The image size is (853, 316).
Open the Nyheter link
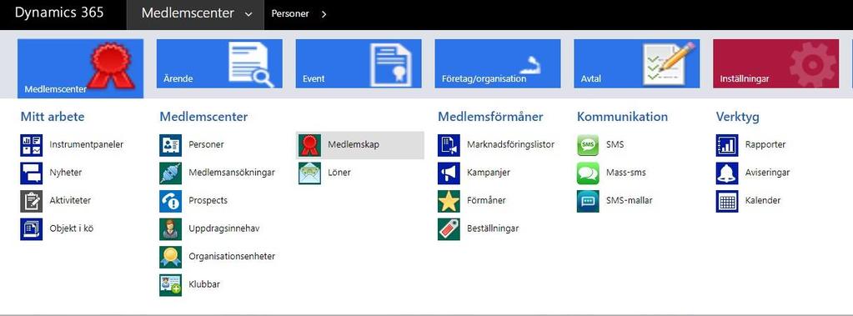[66, 173]
